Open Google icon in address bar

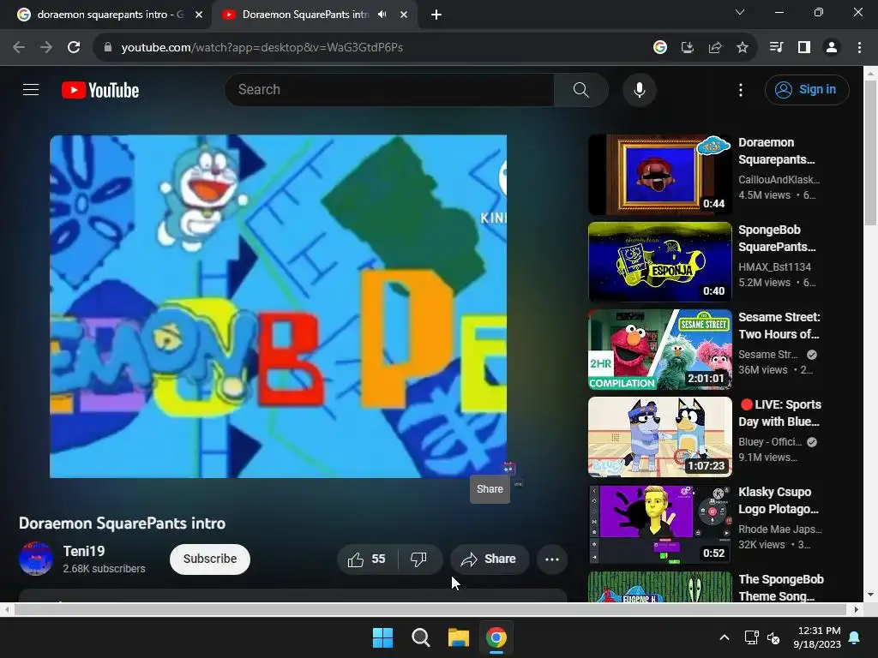coord(660,48)
